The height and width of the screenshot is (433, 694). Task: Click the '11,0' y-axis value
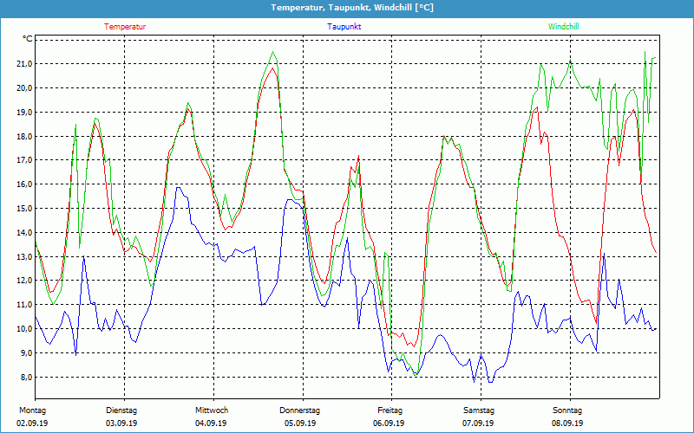tap(24, 305)
